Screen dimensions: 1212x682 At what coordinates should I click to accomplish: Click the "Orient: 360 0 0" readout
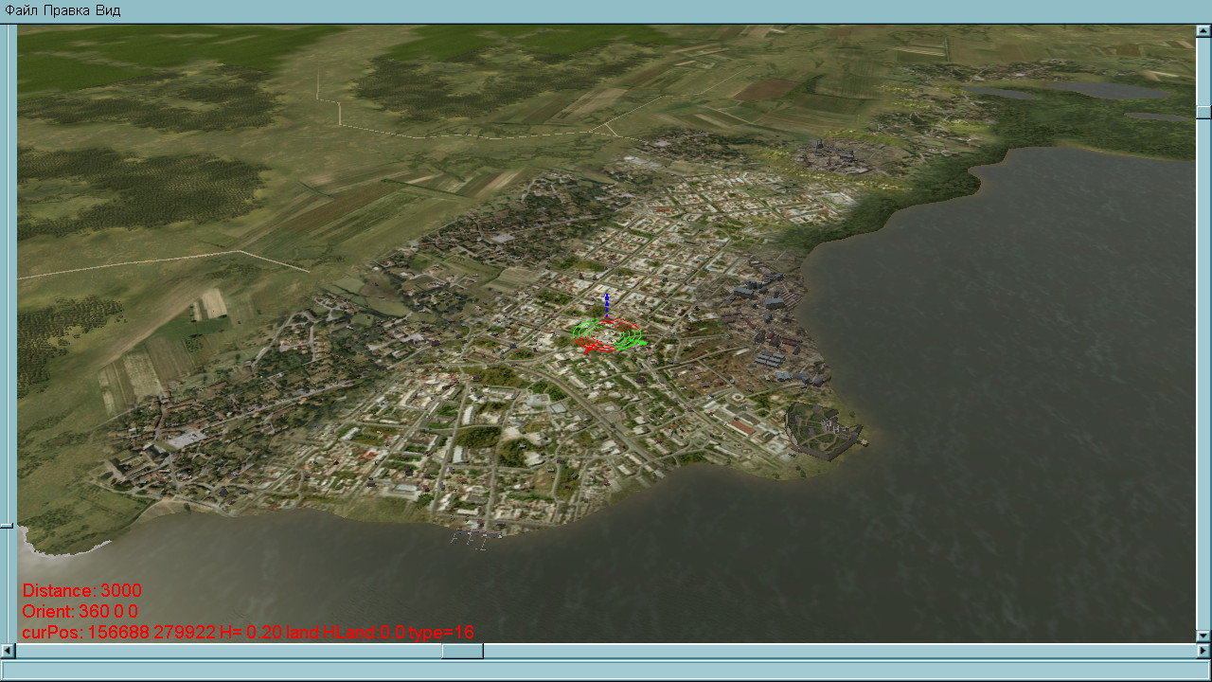(x=80, y=611)
